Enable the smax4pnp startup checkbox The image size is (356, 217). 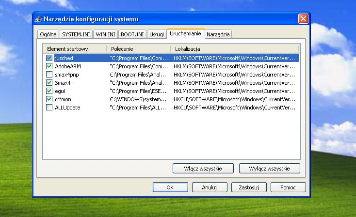tap(49, 75)
